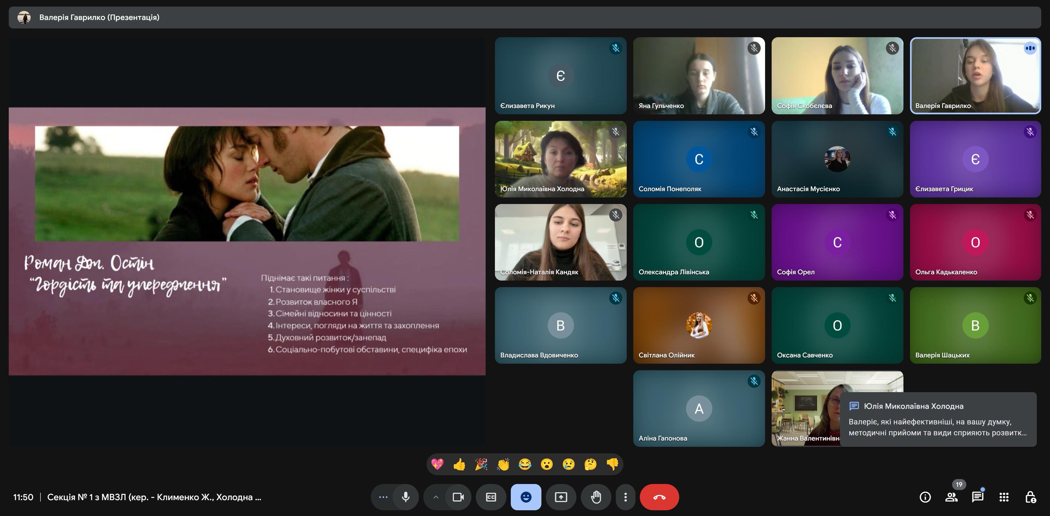Click muted mic icon on Світлана Олійник tile
The width and height of the screenshot is (1050, 516).
click(x=754, y=298)
